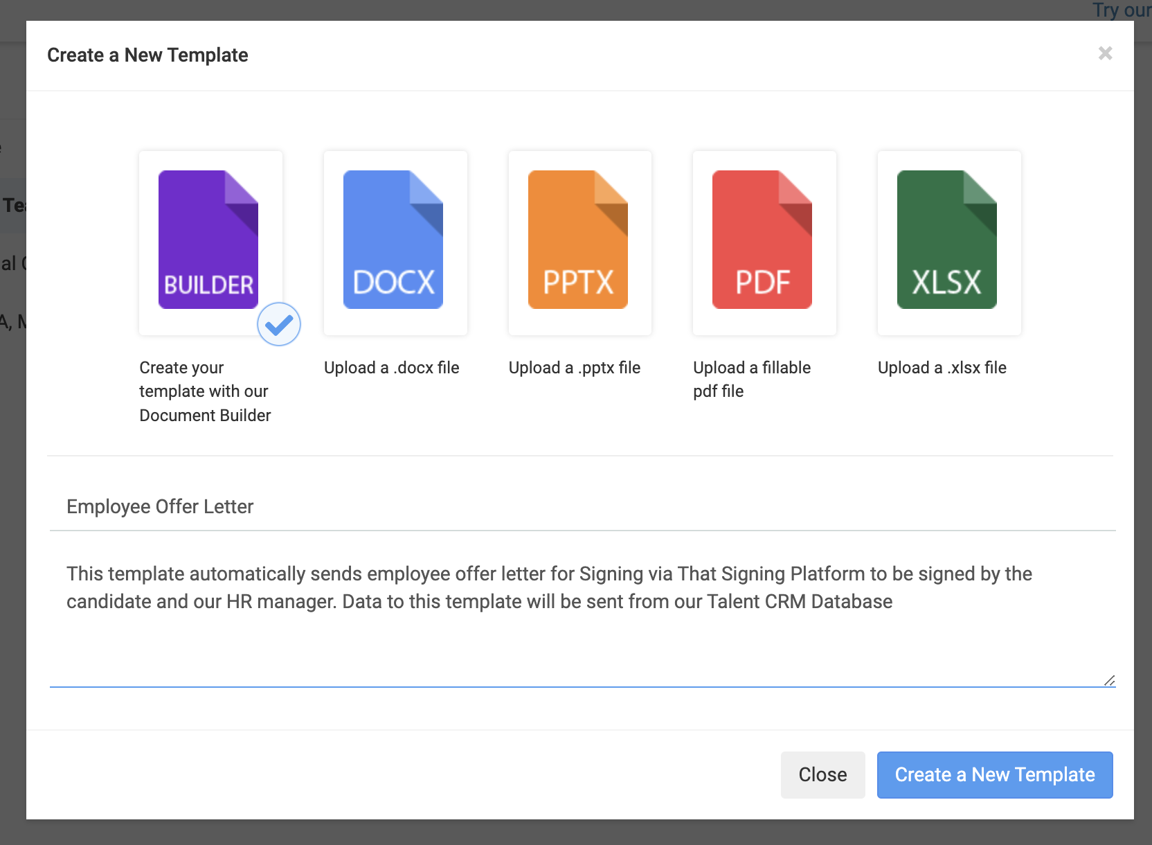Click the 'Upload a .xlsx file' label

click(942, 368)
